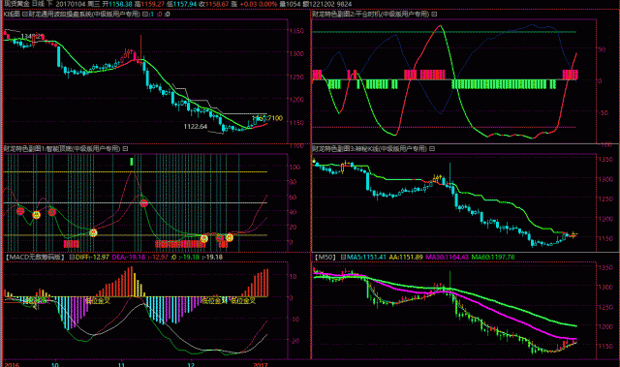This screenshot has width=620, height=367.
Task: Select the 日线 period label in top bar
Action: tap(38, 4)
